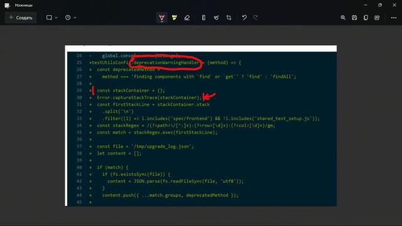This screenshot has height=226, width=402.
Task: Copy the snip to clipboard
Action: [366, 18]
